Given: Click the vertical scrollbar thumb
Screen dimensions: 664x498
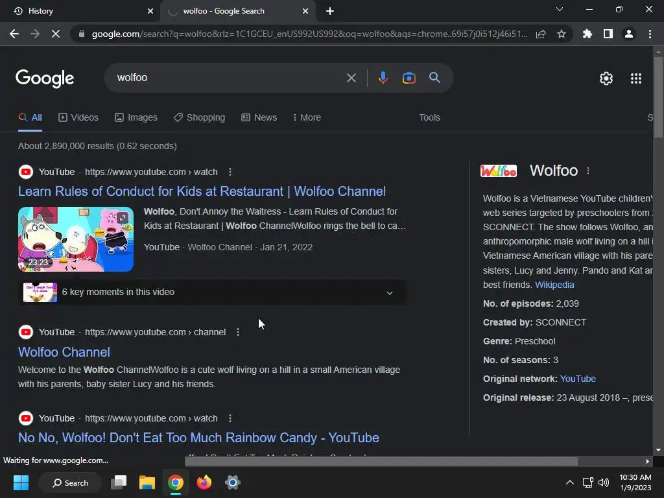Looking at the screenshot, I should (659, 97).
